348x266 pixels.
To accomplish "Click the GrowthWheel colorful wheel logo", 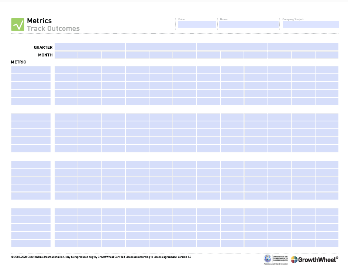I will pyautogui.click(x=294, y=260).
